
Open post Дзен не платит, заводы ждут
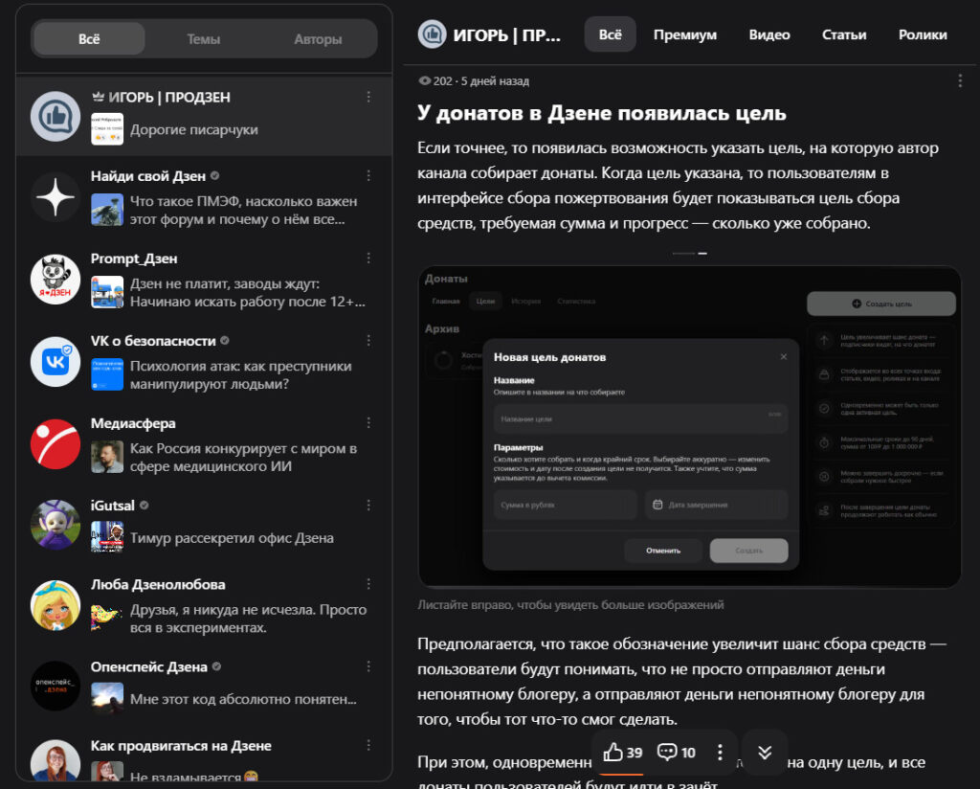pyautogui.click(x=248, y=293)
